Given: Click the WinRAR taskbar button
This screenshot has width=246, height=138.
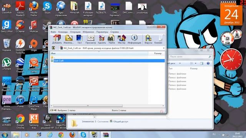Looking at the screenshot, I should (x=106, y=135).
